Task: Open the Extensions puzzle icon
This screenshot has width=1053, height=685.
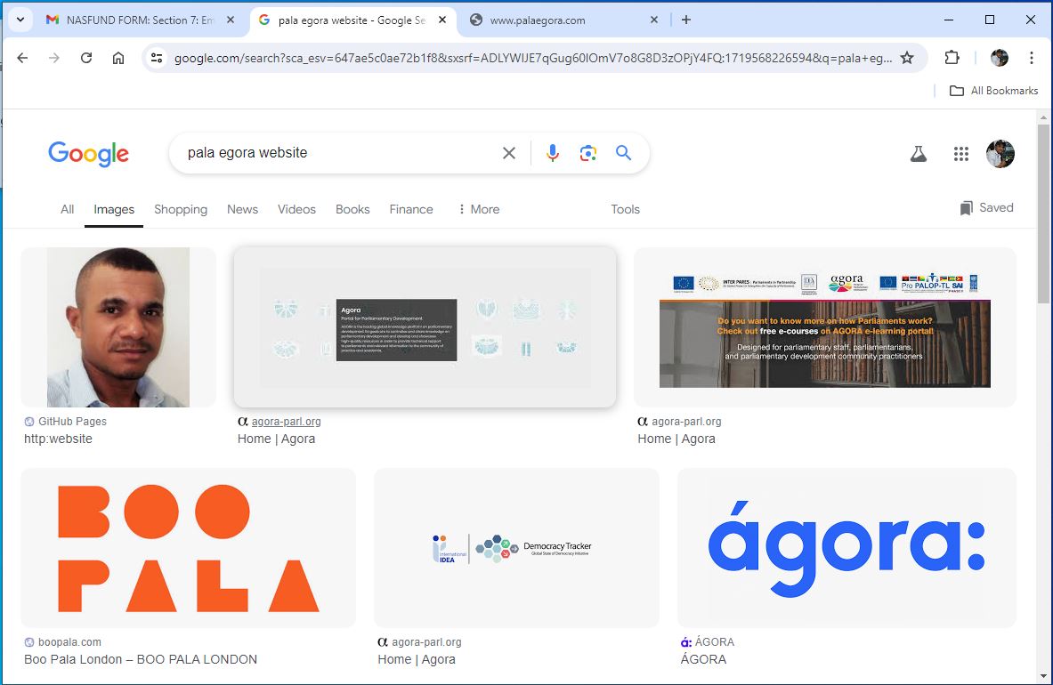Action: [952, 58]
